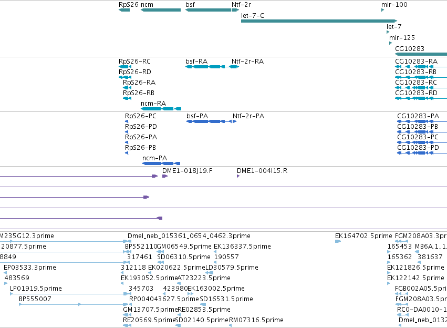Viewport: 447px width, 328px height.
Task: Select transcript glyph RpS26-RC
Action: tap(125, 67)
